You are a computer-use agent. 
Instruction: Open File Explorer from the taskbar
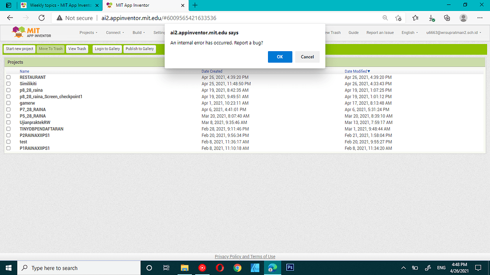pos(185,268)
